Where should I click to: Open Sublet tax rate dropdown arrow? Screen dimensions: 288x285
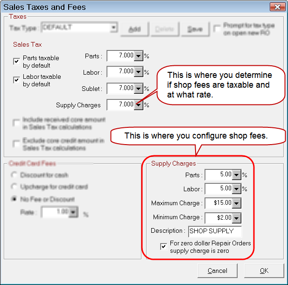[138, 88]
